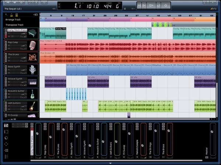Open the mixer page icon in lower panel

tap(6, 126)
